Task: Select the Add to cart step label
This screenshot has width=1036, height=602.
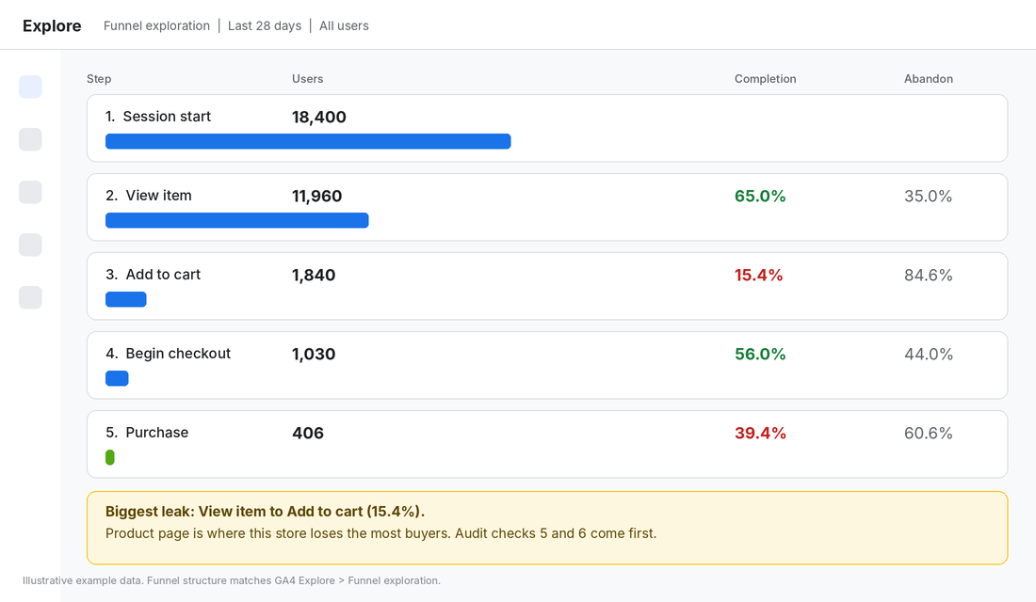Action: pos(153,275)
